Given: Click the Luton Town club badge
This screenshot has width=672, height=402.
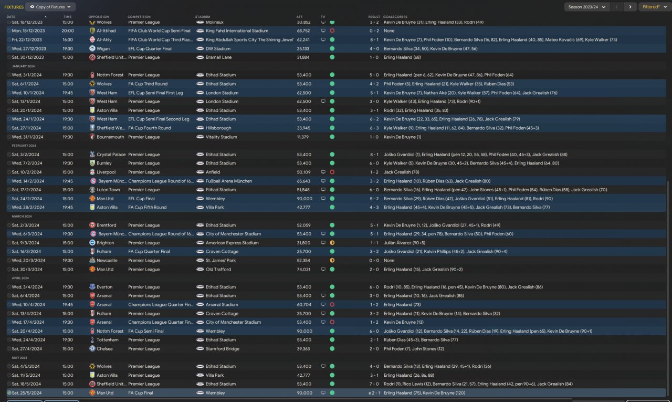Looking at the screenshot, I should click(92, 190).
